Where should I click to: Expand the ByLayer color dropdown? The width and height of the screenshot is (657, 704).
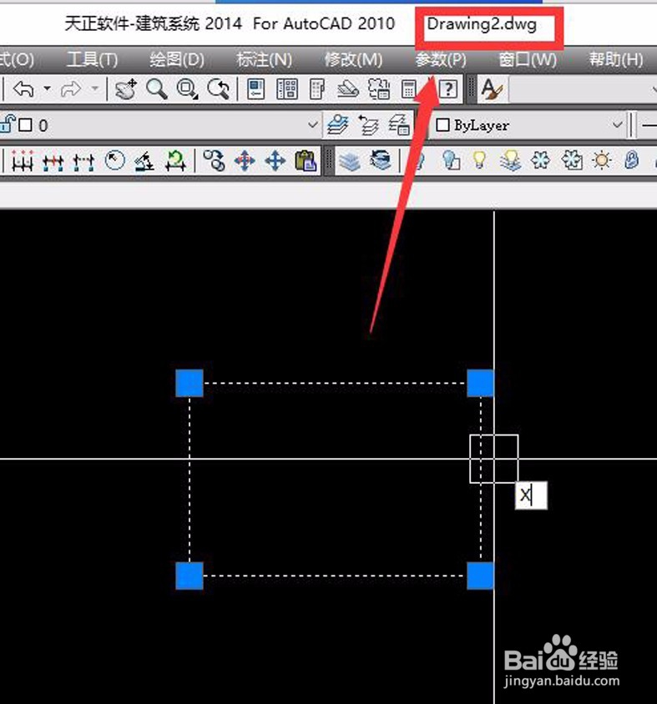pos(618,125)
